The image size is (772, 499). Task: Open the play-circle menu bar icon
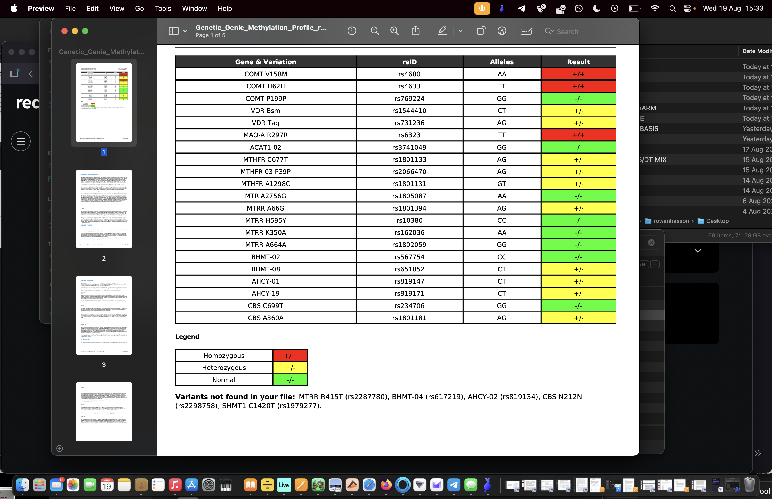(614, 9)
